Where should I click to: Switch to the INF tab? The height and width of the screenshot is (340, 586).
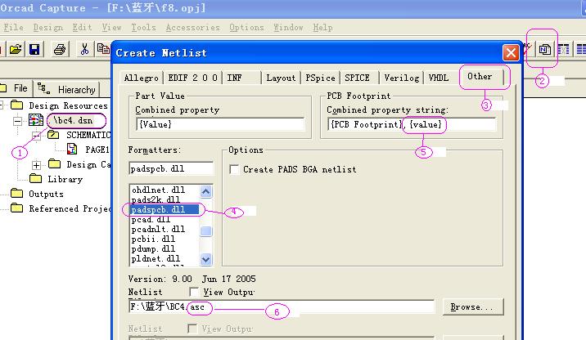point(241,78)
